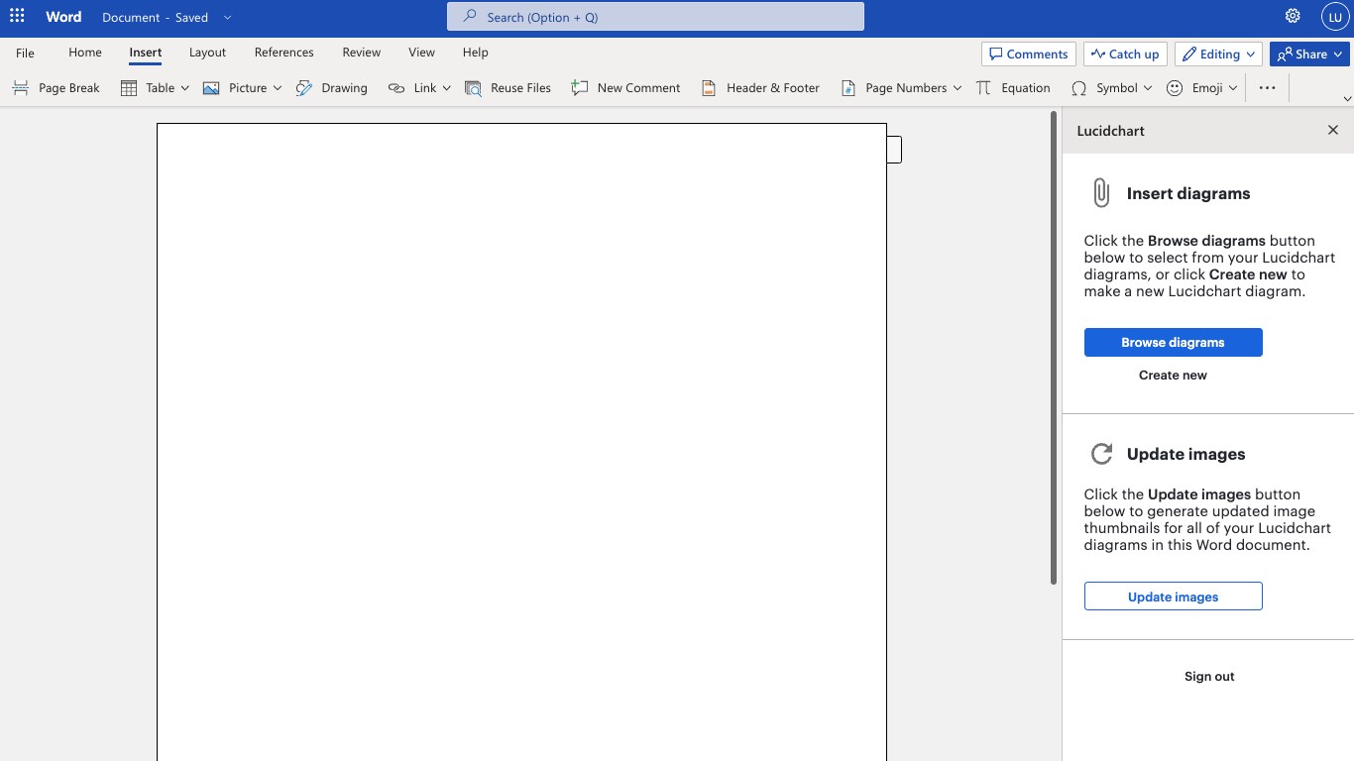Insert a Page Break
Screen dimensions: 1354x761
(x=56, y=88)
